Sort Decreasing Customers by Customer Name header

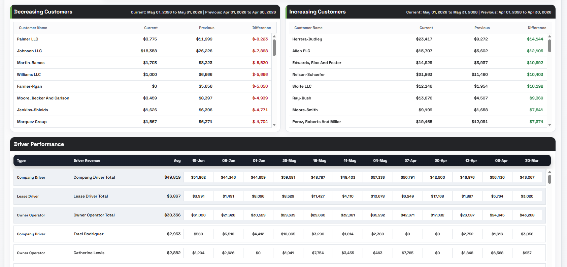point(33,28)
